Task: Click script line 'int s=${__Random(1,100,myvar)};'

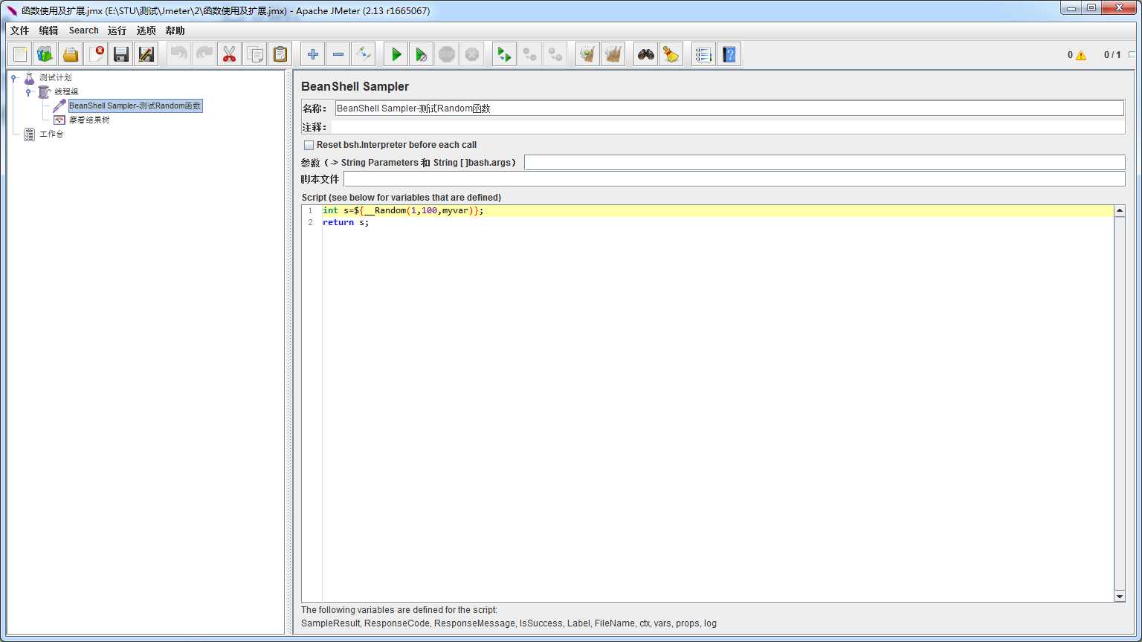Action: point(403,210)
